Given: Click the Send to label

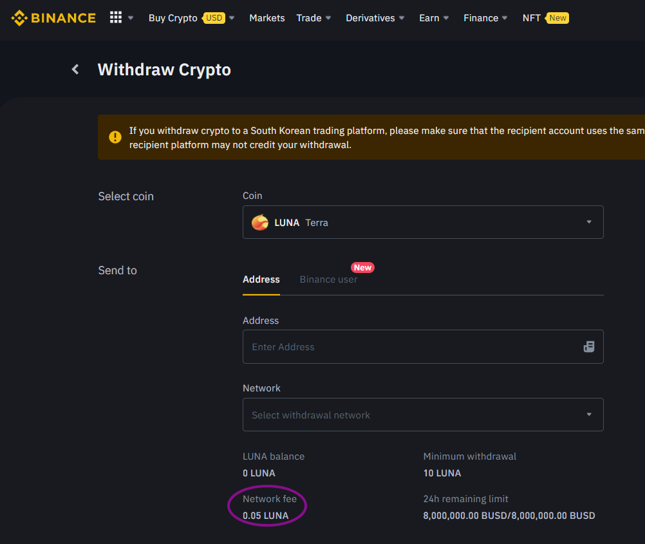Looking at the screenshot, I should click(x=117, y=270).
